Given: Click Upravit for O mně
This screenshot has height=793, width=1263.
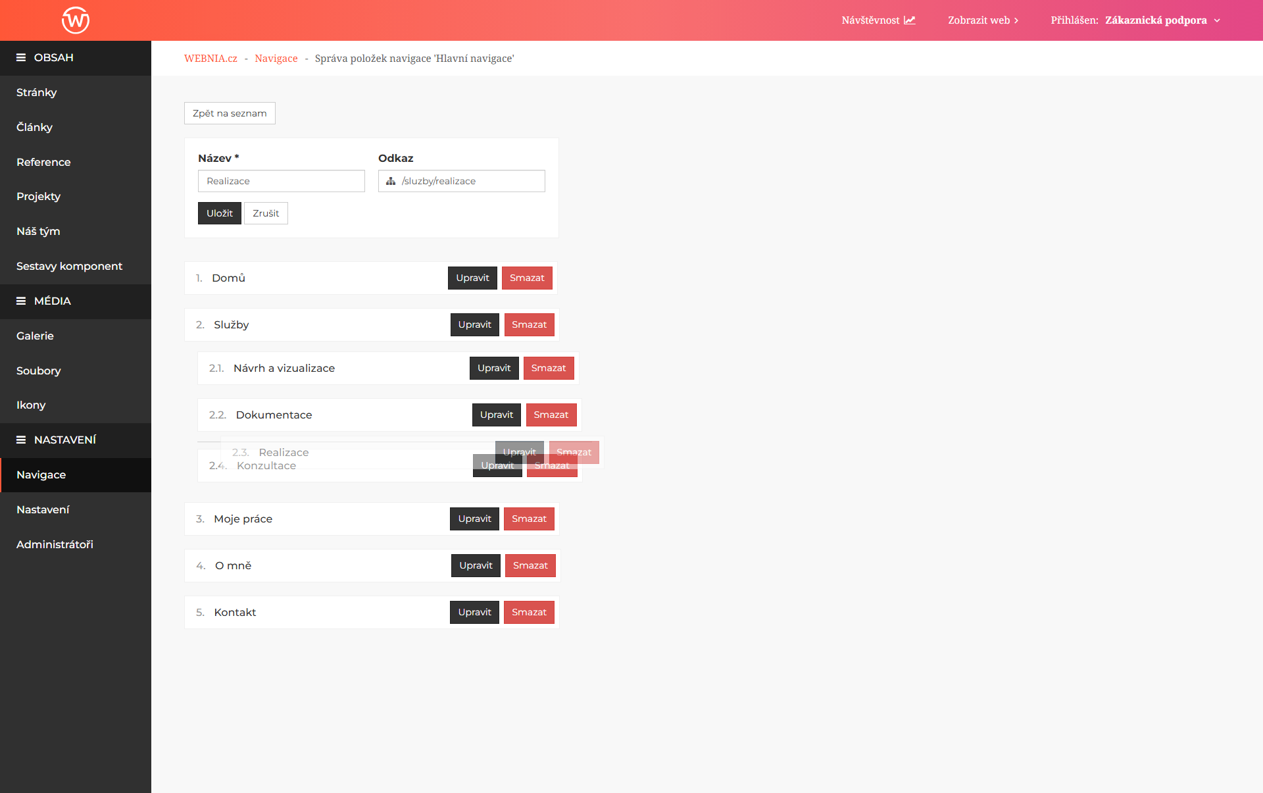Looking at the screenshot, I should click(476, 565).
